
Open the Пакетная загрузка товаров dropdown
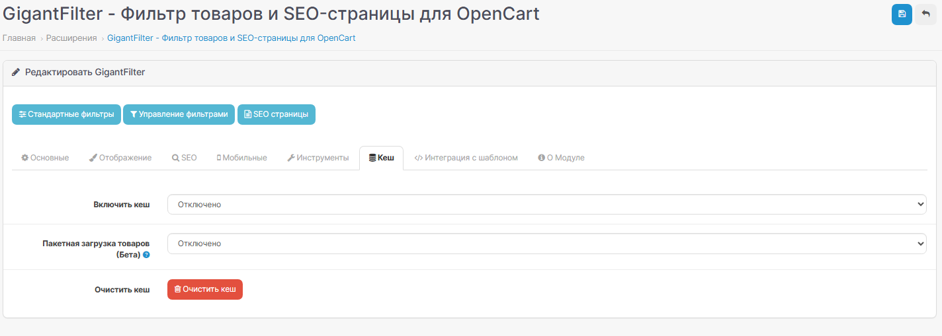(547, 244)
